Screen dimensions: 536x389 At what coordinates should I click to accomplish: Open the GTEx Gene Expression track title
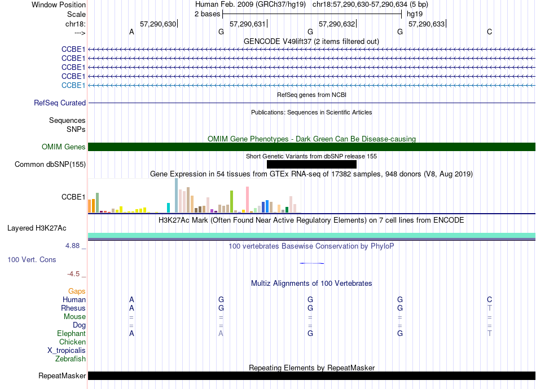(x=311, y=174)
